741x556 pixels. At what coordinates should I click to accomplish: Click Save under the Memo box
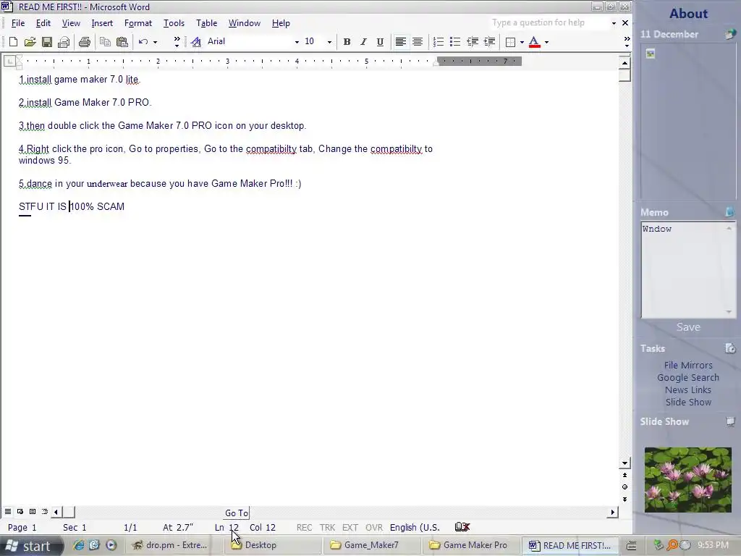click(688, 327)
